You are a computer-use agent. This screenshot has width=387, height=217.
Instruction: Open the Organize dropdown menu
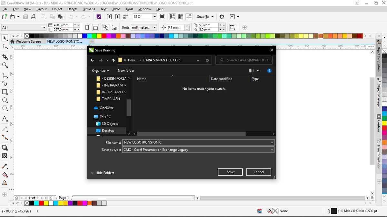pos(101,71)
